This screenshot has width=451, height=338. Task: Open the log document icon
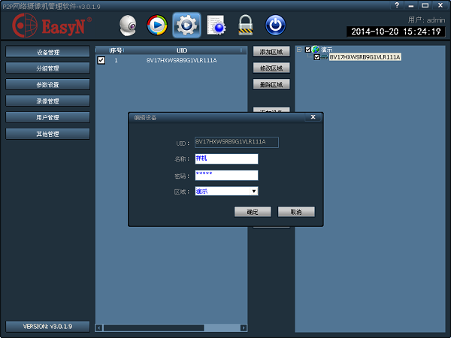pyautogui.click(x=216, y=26)
